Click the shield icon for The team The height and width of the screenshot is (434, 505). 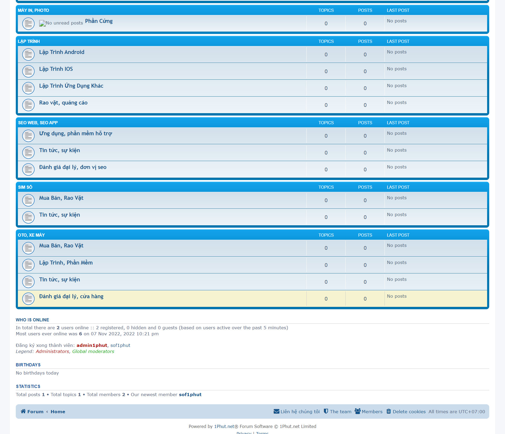point(326,411)
